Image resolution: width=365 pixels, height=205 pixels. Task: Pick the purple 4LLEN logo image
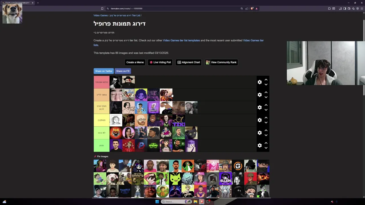[225, 179]
